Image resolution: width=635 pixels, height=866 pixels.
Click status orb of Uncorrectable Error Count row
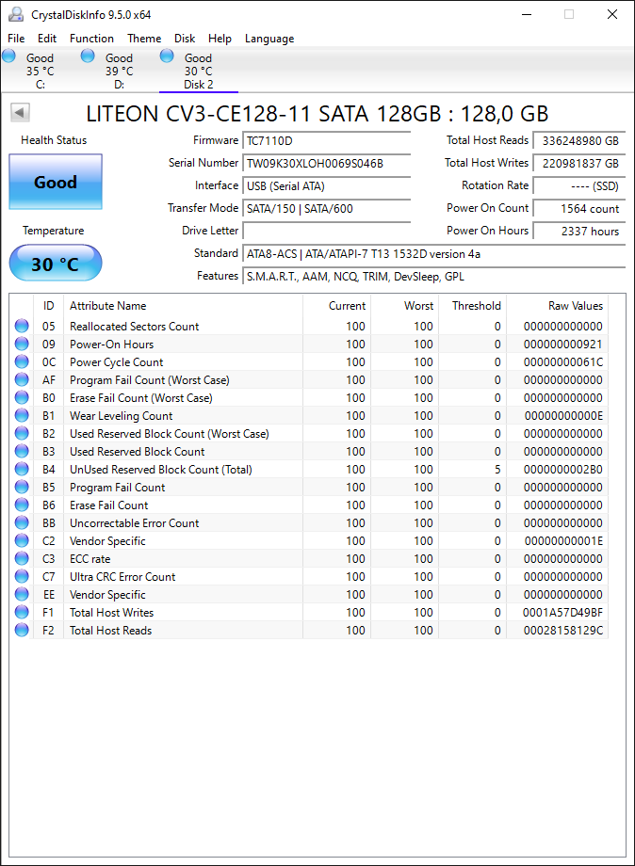click(x=22, y=522)
